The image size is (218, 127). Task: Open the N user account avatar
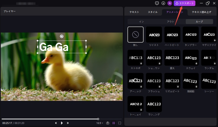click(x=170, y=3)
